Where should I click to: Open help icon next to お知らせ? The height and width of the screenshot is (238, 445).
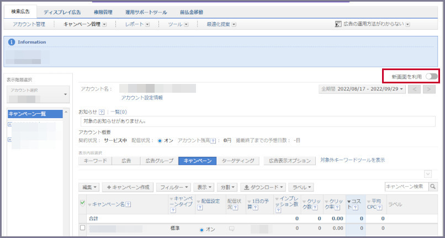102,112
